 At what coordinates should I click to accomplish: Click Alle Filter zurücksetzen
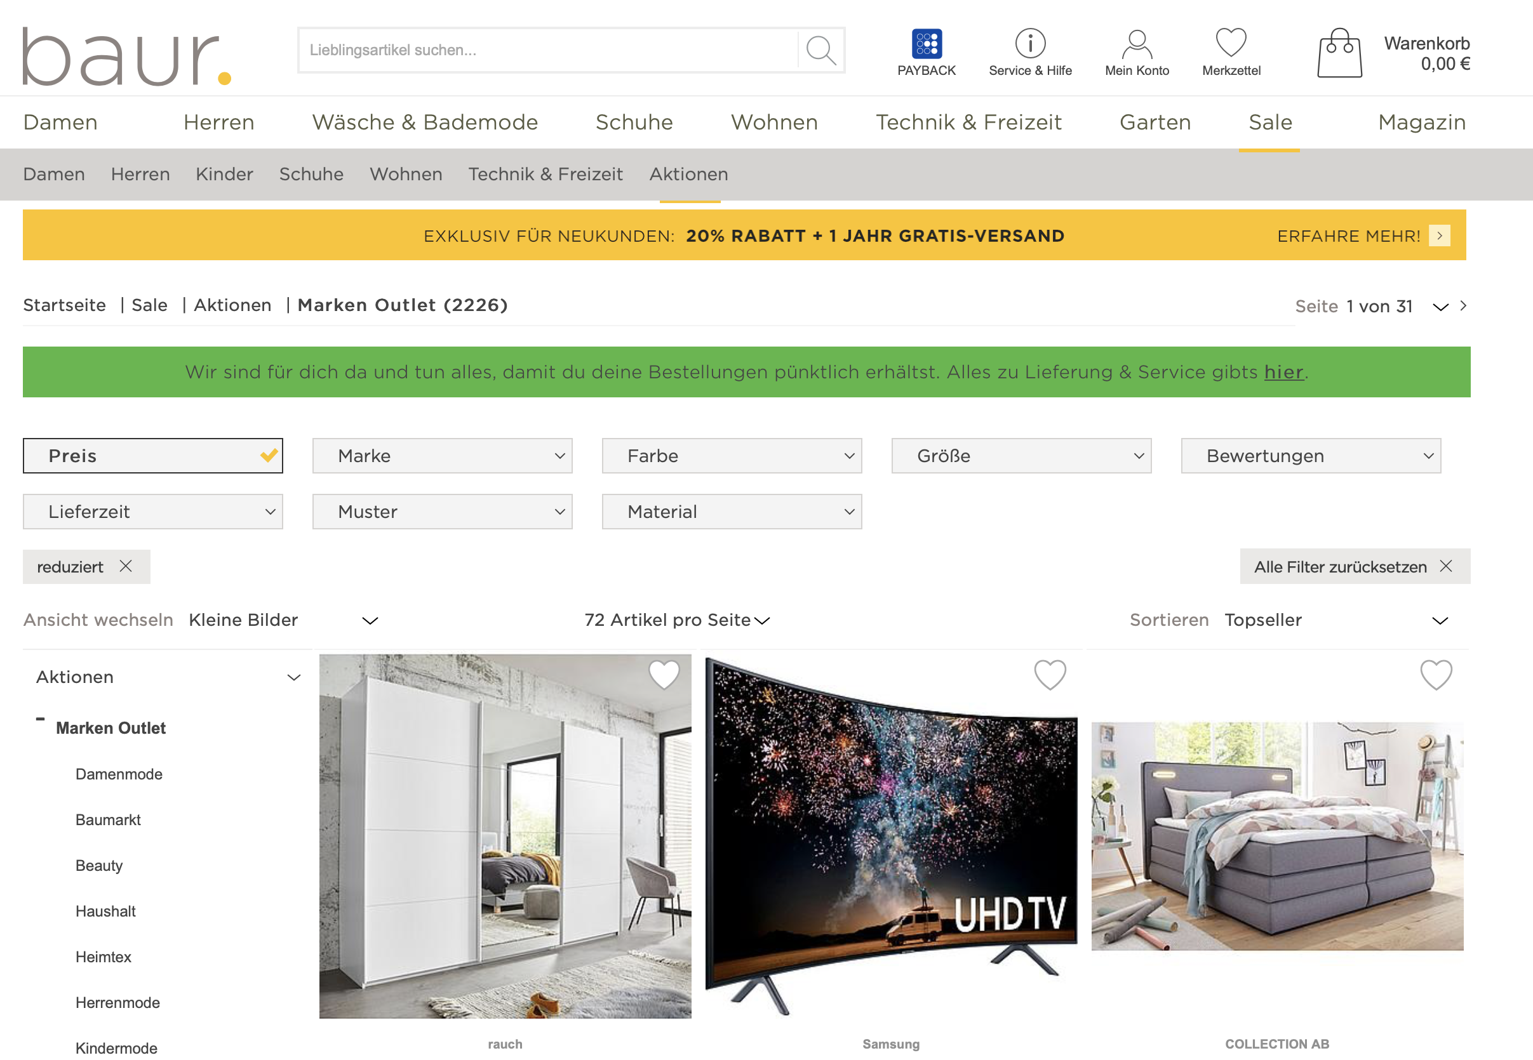1341,567
